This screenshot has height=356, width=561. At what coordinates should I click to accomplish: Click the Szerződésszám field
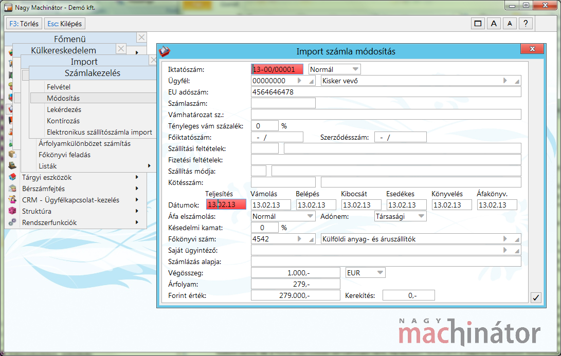pyautogui.click(x=401, y=137)
